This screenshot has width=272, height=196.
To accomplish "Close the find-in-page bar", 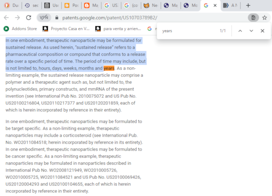I will coord(262,31).
